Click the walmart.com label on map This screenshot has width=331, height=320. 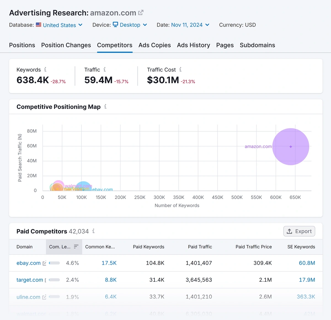[x=79, y=186]
